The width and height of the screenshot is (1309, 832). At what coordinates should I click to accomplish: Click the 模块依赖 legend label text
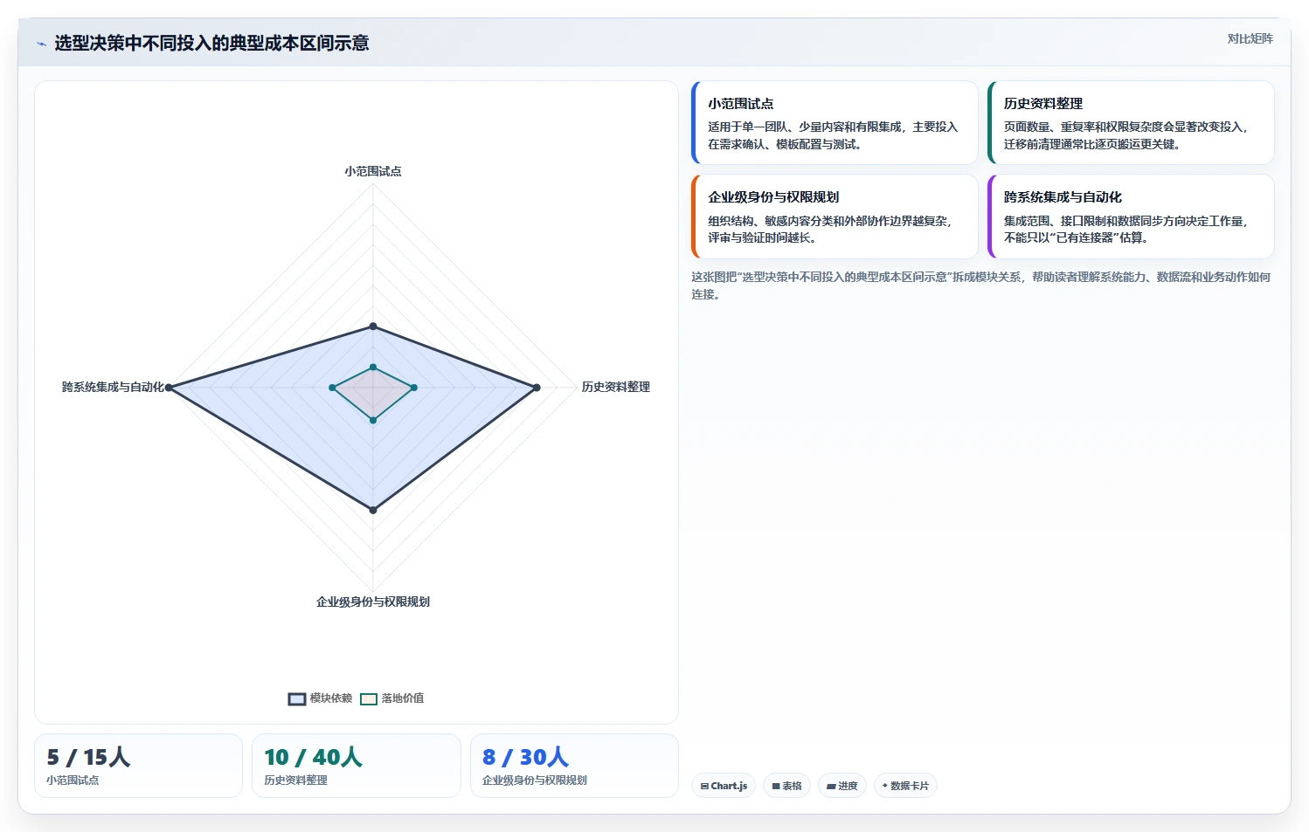pos(331,698)
